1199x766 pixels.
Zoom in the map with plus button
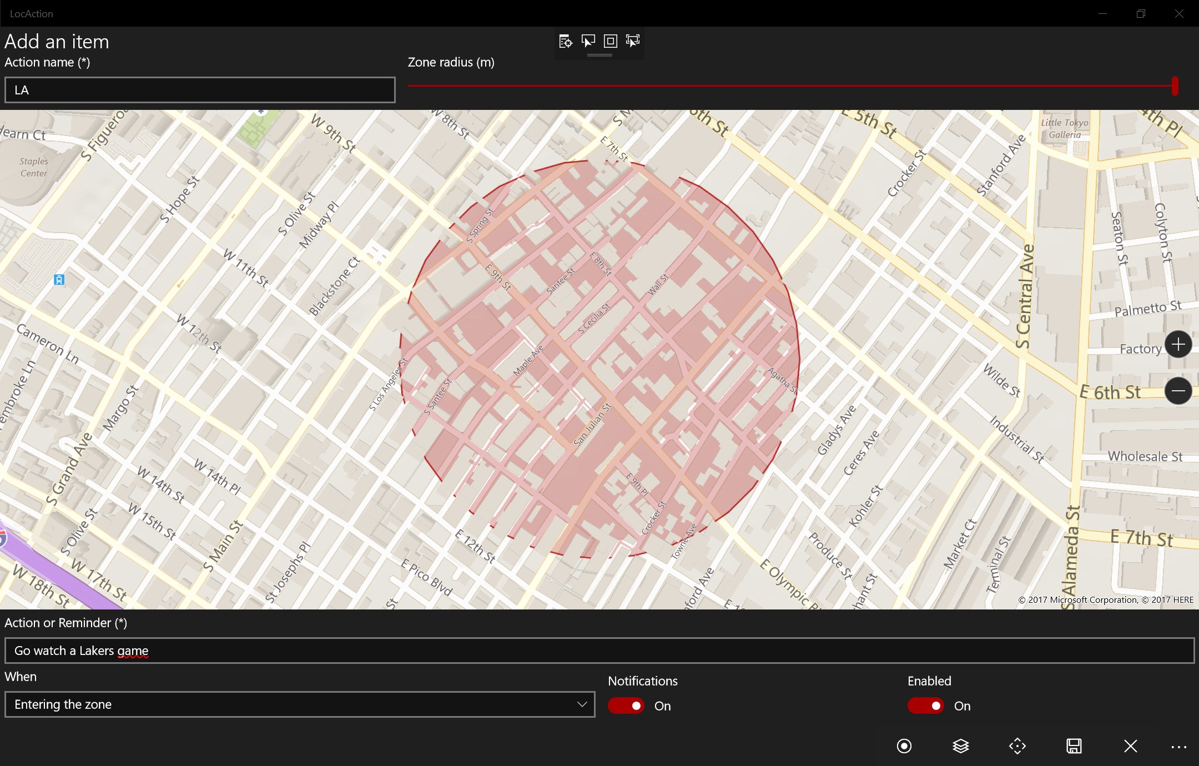[x=1178, y=345]
